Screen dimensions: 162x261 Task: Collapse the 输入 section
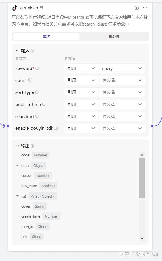click(17, 51)
